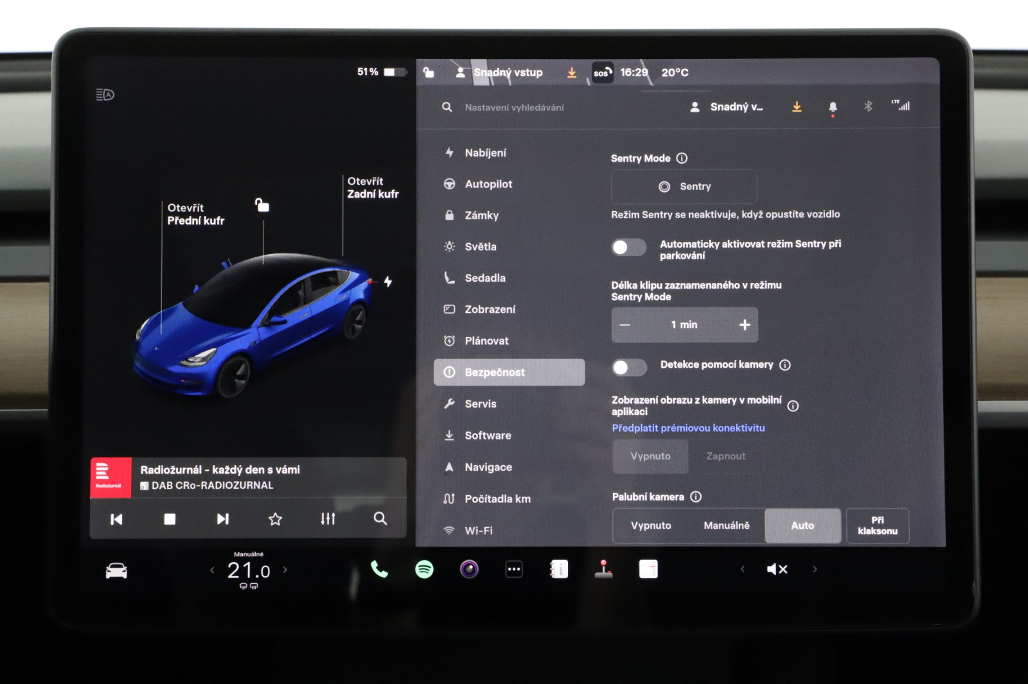Open the Snadný v... profile dropdown
This screenshot has width=1028, height=684.
[x=727, y=107]
